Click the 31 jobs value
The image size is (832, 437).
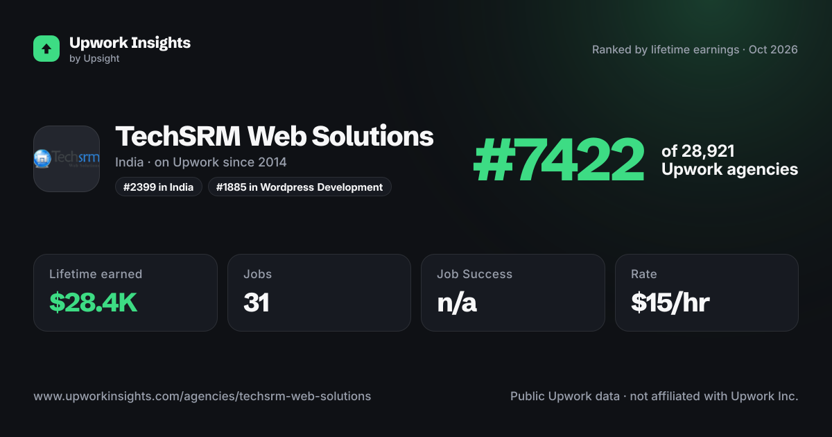pyautogui.click(x=257, y=302)
